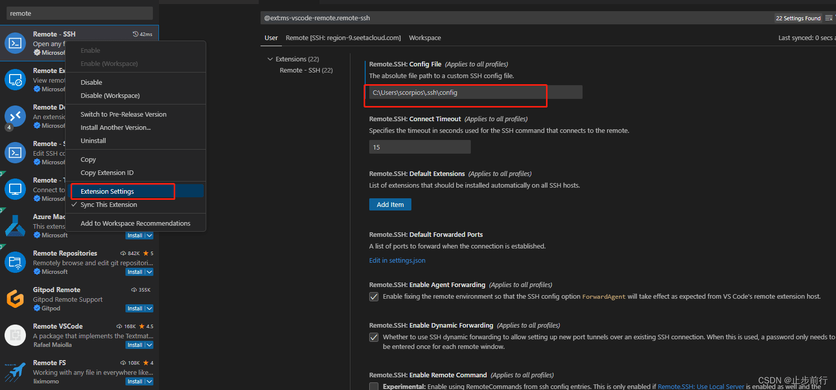Focus the settings search box with @ext:ms-vscode-remote.remote-ssh

click(x=517, y=18)
